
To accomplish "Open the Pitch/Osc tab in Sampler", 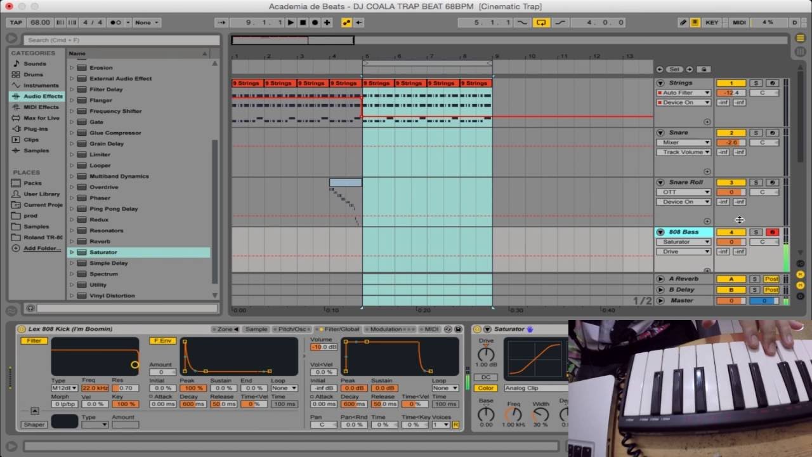I will click(291, 329).
